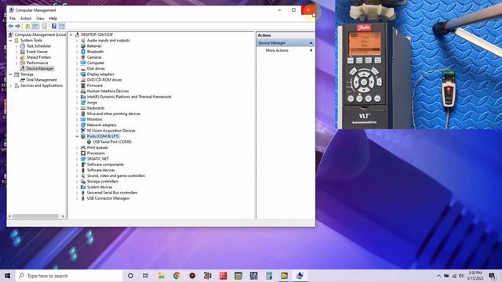Open notification center in system tray
Image resolution: width=502 pixels, height=282 pixels.
(x=492, y=276)
